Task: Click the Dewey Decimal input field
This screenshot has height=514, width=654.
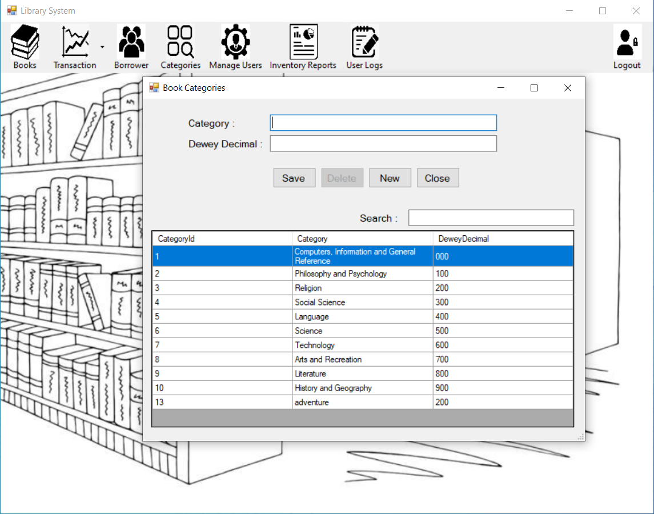Action: [383, 143]
